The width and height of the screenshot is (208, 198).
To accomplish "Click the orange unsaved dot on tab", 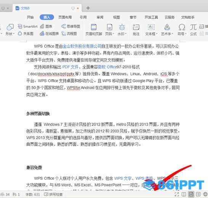I will coord(78,8).
